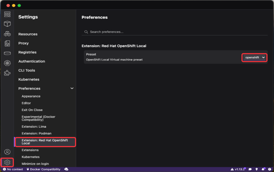Minimize the window with yellow button

click(14, 6)
